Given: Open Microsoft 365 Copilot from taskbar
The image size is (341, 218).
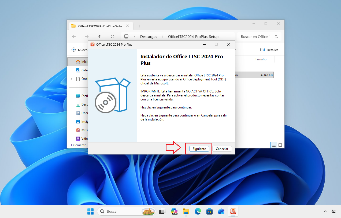Looking at the screenshot, I should [174, 211].
